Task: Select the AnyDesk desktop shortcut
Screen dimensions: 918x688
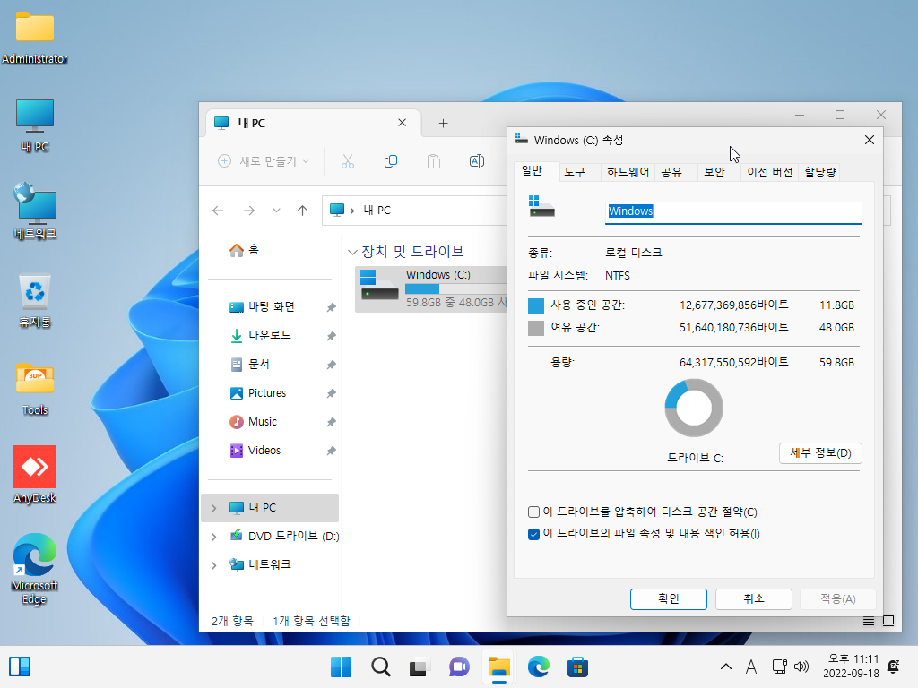Action: coord(35,475)
